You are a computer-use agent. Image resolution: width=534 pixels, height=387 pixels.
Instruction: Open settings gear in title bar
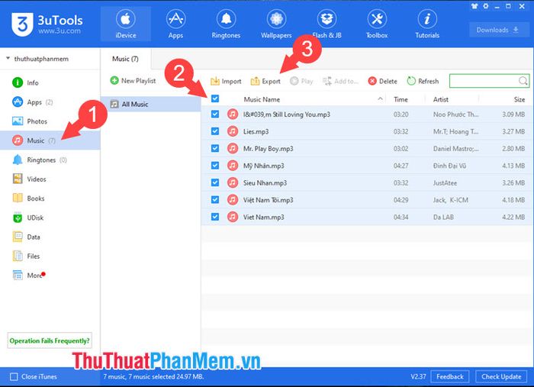click(x=486, y=6)
